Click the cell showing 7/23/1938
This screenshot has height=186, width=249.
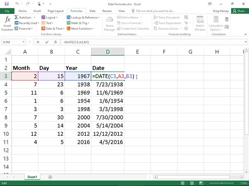[x=107, y=84]
